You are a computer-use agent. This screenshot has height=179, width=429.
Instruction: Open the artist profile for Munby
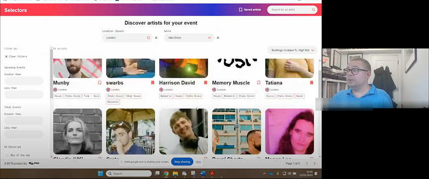point(61,83)
